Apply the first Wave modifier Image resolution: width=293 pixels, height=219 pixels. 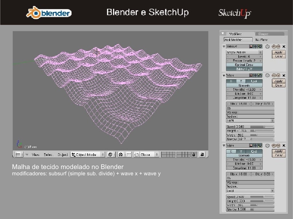[x=279, y=81]
